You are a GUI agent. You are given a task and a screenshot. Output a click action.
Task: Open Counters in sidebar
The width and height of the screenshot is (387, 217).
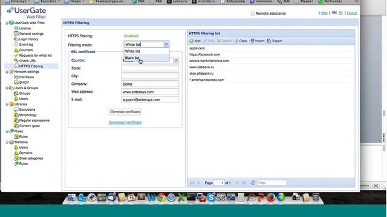pyautogui.click(x=25, y=50)
